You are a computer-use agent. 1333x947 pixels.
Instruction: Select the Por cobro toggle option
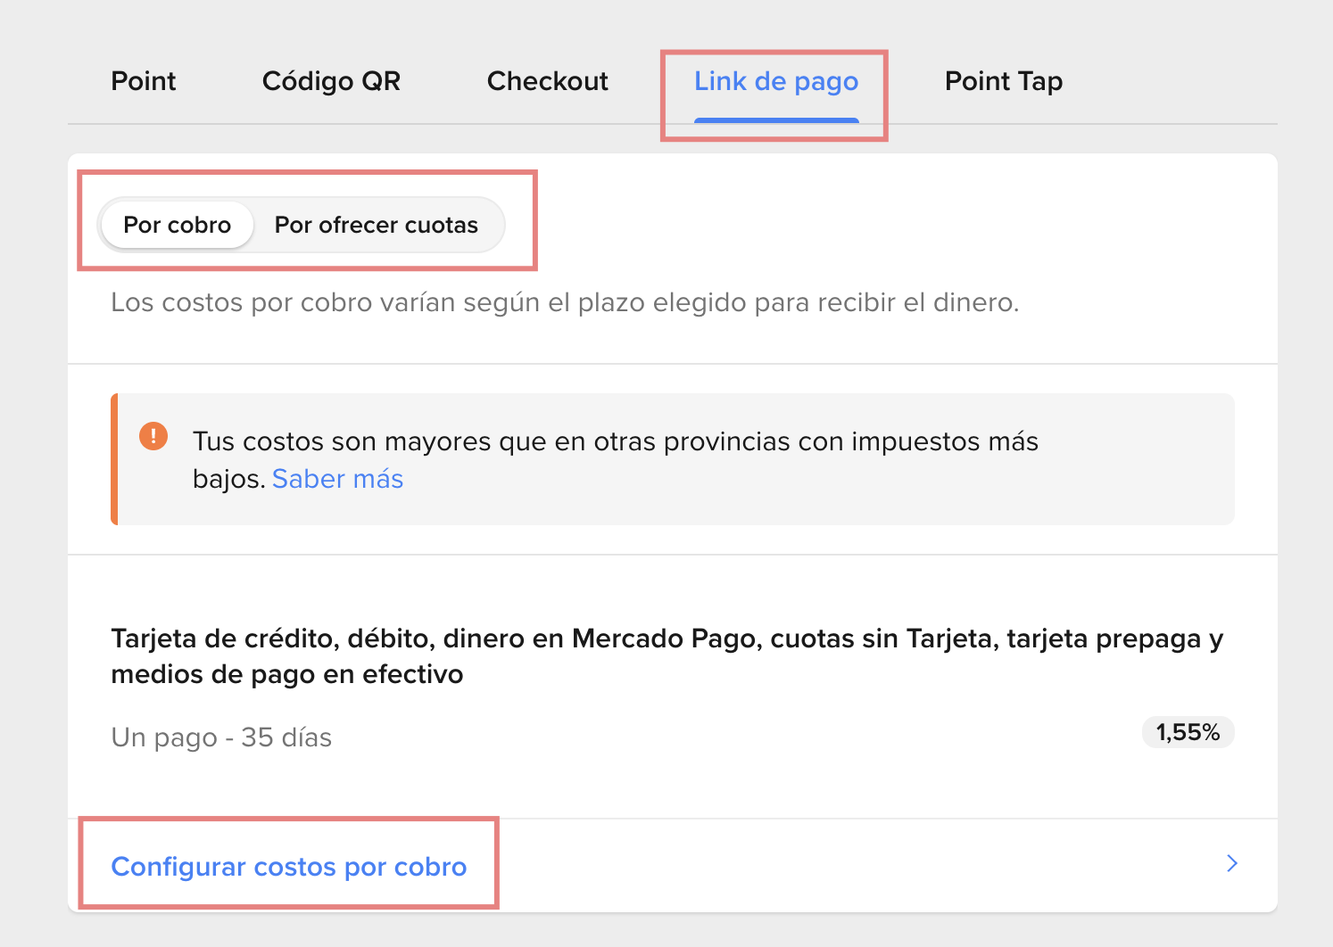coord(178,225)
